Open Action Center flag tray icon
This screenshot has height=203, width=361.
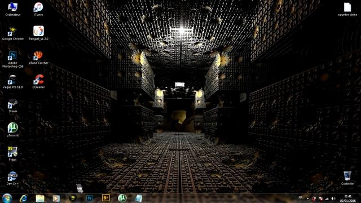[320, 198]
